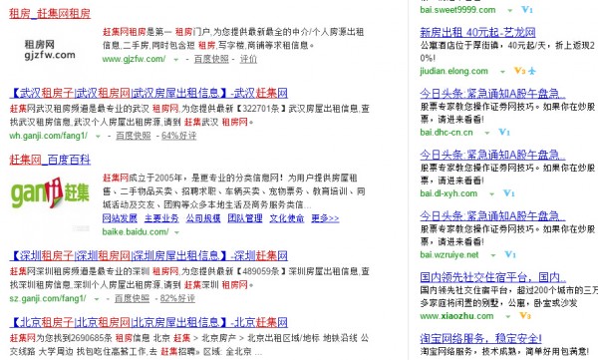
Task: Click the 租房网 gjzfw.com thumbnail
Action: pos(50,50)
